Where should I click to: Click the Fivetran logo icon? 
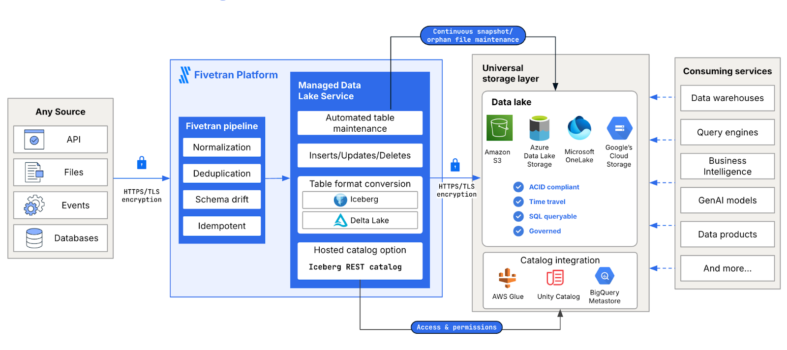pyautogui.click(x=184, y=75)
